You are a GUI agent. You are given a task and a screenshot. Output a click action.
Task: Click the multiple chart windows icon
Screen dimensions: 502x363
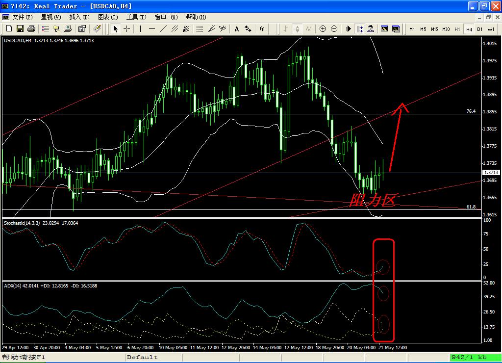tap(396, 29)
